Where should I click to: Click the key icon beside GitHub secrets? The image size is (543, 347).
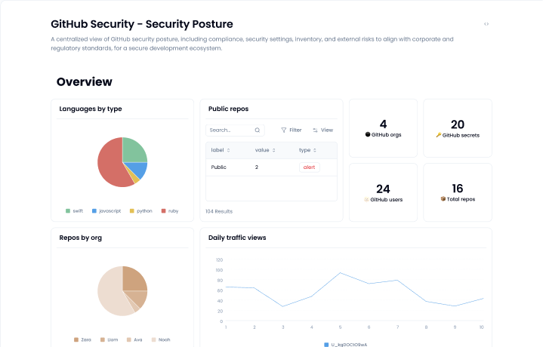tap(439, 135)
